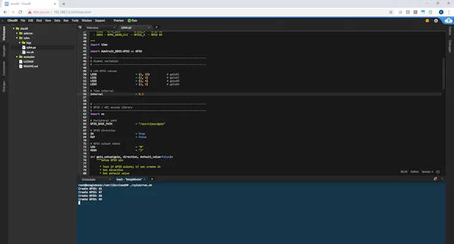454x244 pixels.
Task: Open the File menu
Action: 23,21
